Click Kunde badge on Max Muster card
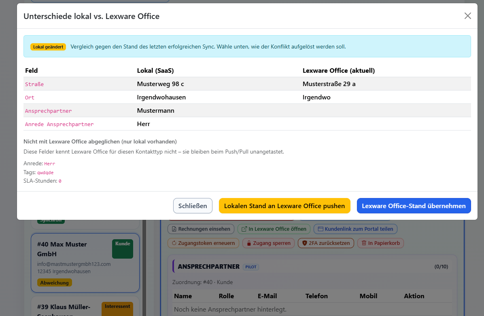The width and height of the screenshot is (484, 316). (123, 249)
